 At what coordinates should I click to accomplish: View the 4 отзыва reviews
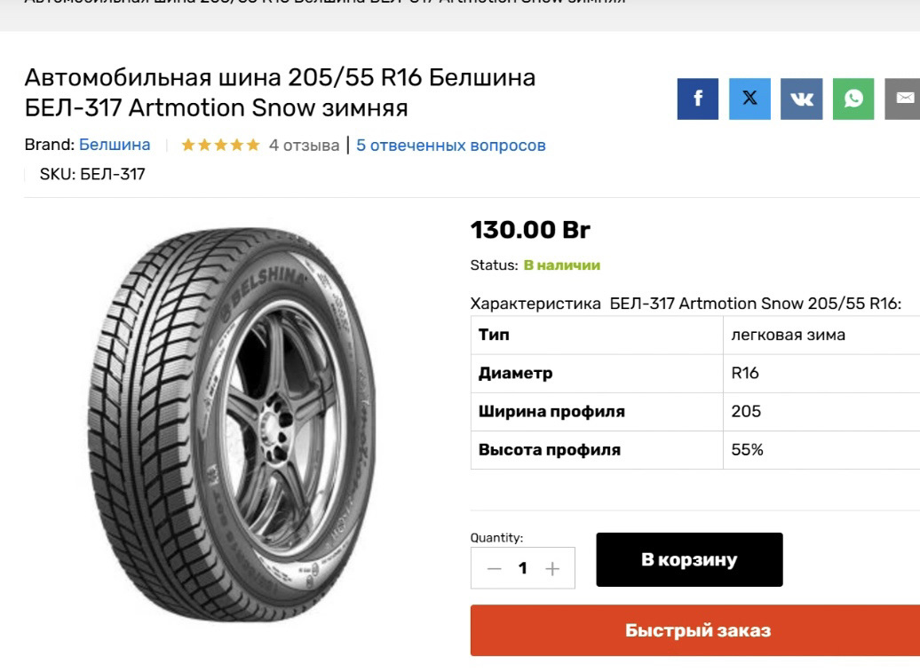click(304, 145)
